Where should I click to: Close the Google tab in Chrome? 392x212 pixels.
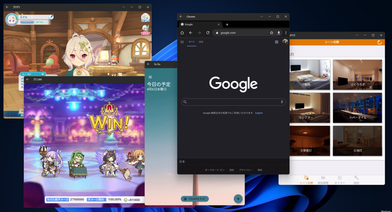pos(219,24)
